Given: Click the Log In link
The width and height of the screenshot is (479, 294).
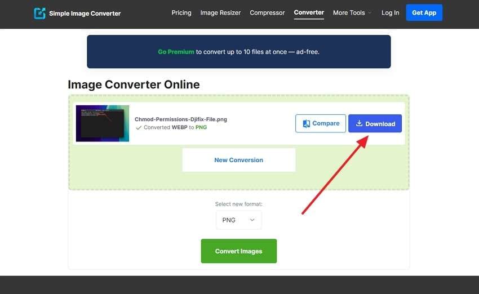Looking at the screenshot, I should (391, 13).
